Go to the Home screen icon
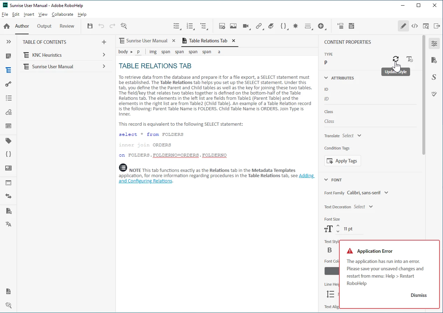 coord(7,26)
